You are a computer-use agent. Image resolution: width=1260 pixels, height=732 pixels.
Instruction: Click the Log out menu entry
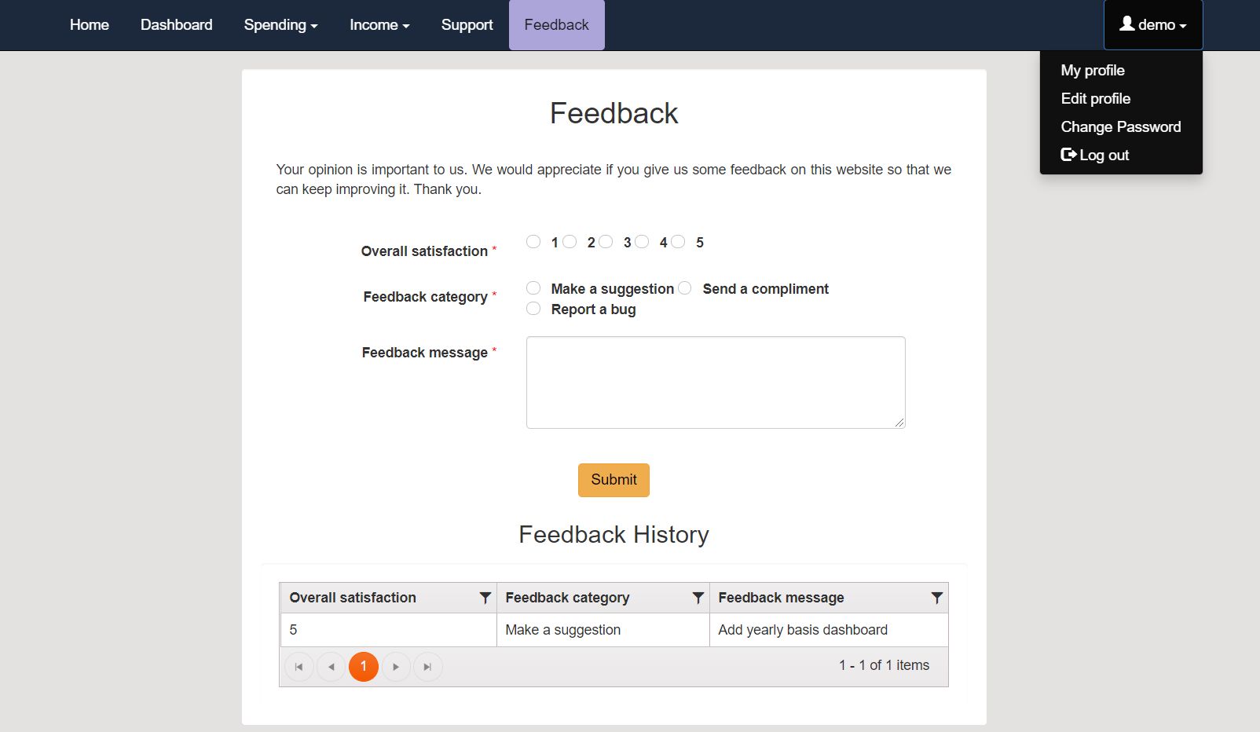1095,155
